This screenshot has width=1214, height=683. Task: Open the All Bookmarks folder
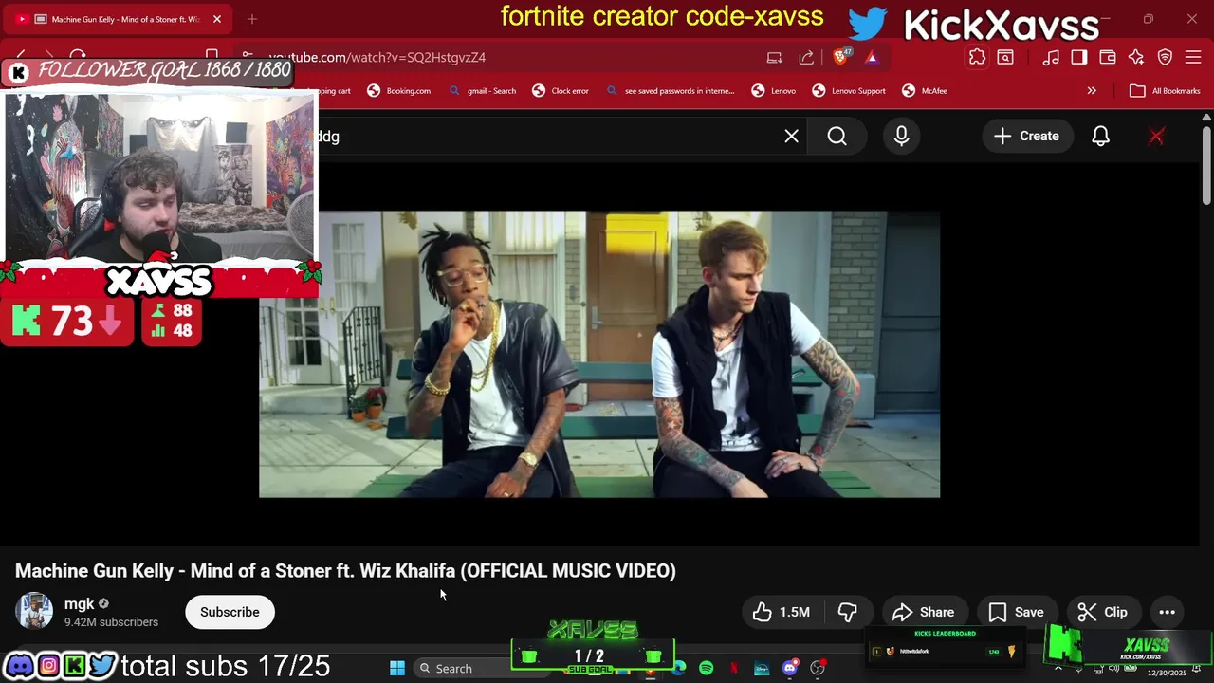(x=1165, y=91)
